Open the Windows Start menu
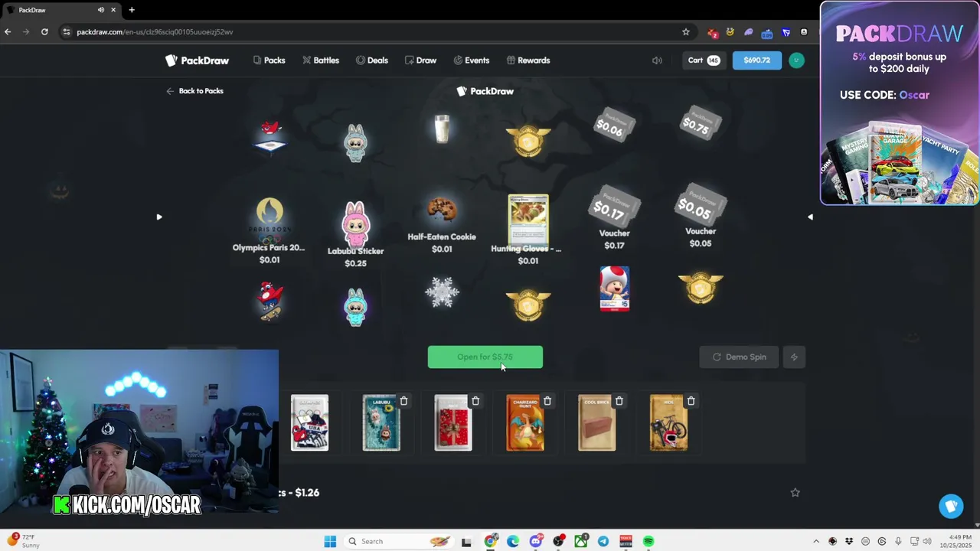The image size is (980, 551). coord(330,541)
